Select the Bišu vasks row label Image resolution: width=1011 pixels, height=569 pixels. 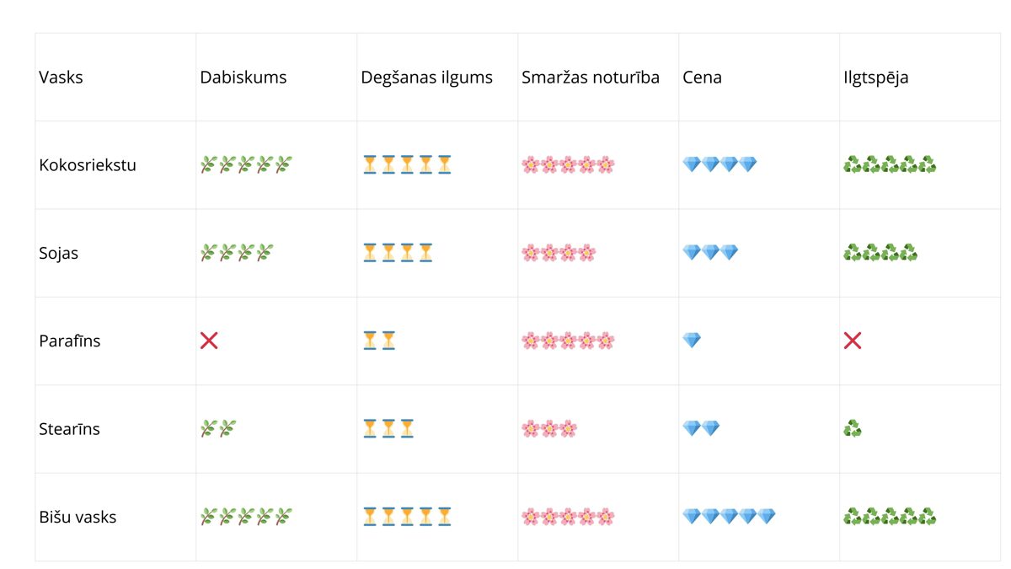(x=78, y=517)
